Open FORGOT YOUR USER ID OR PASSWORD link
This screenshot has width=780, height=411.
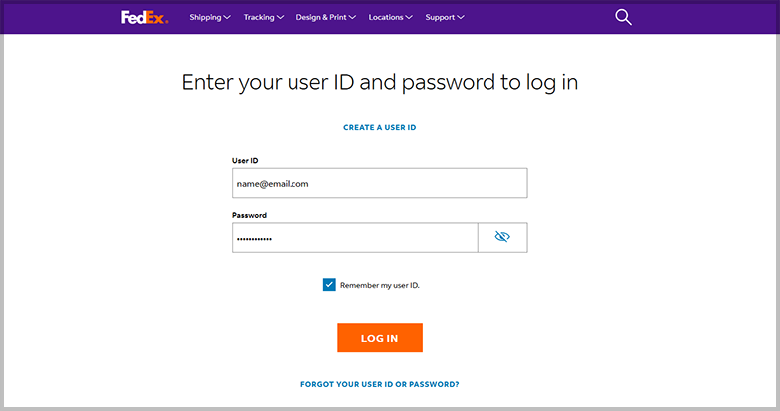(380, 384)
